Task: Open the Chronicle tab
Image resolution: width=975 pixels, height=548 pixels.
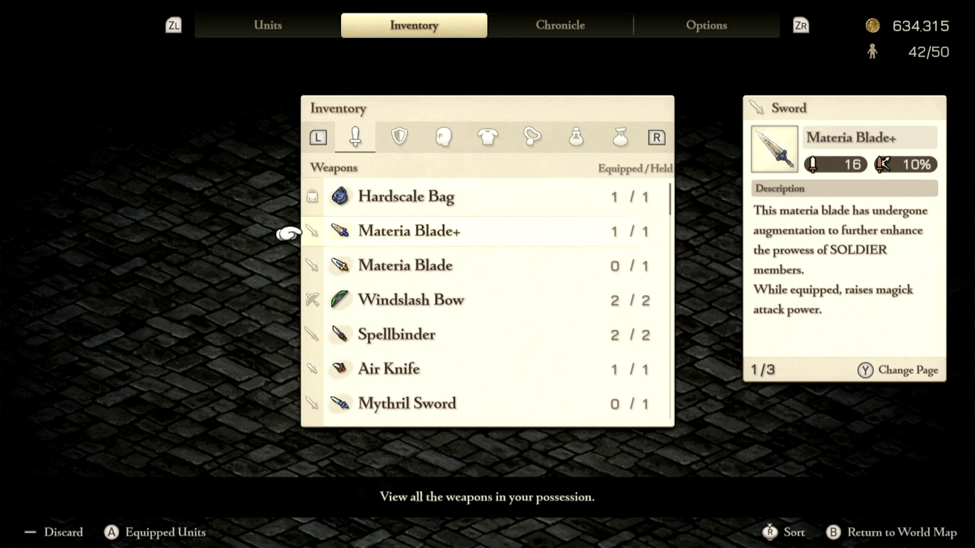Action: [560, 25]
